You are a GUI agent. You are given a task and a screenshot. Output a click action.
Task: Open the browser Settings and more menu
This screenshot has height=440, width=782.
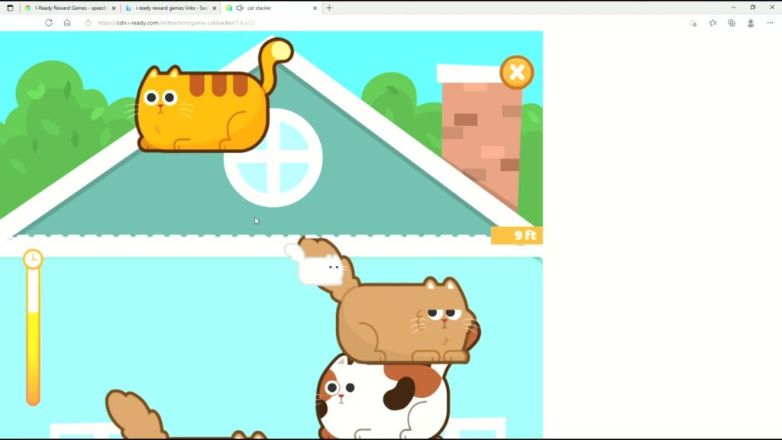pos(770,23)
